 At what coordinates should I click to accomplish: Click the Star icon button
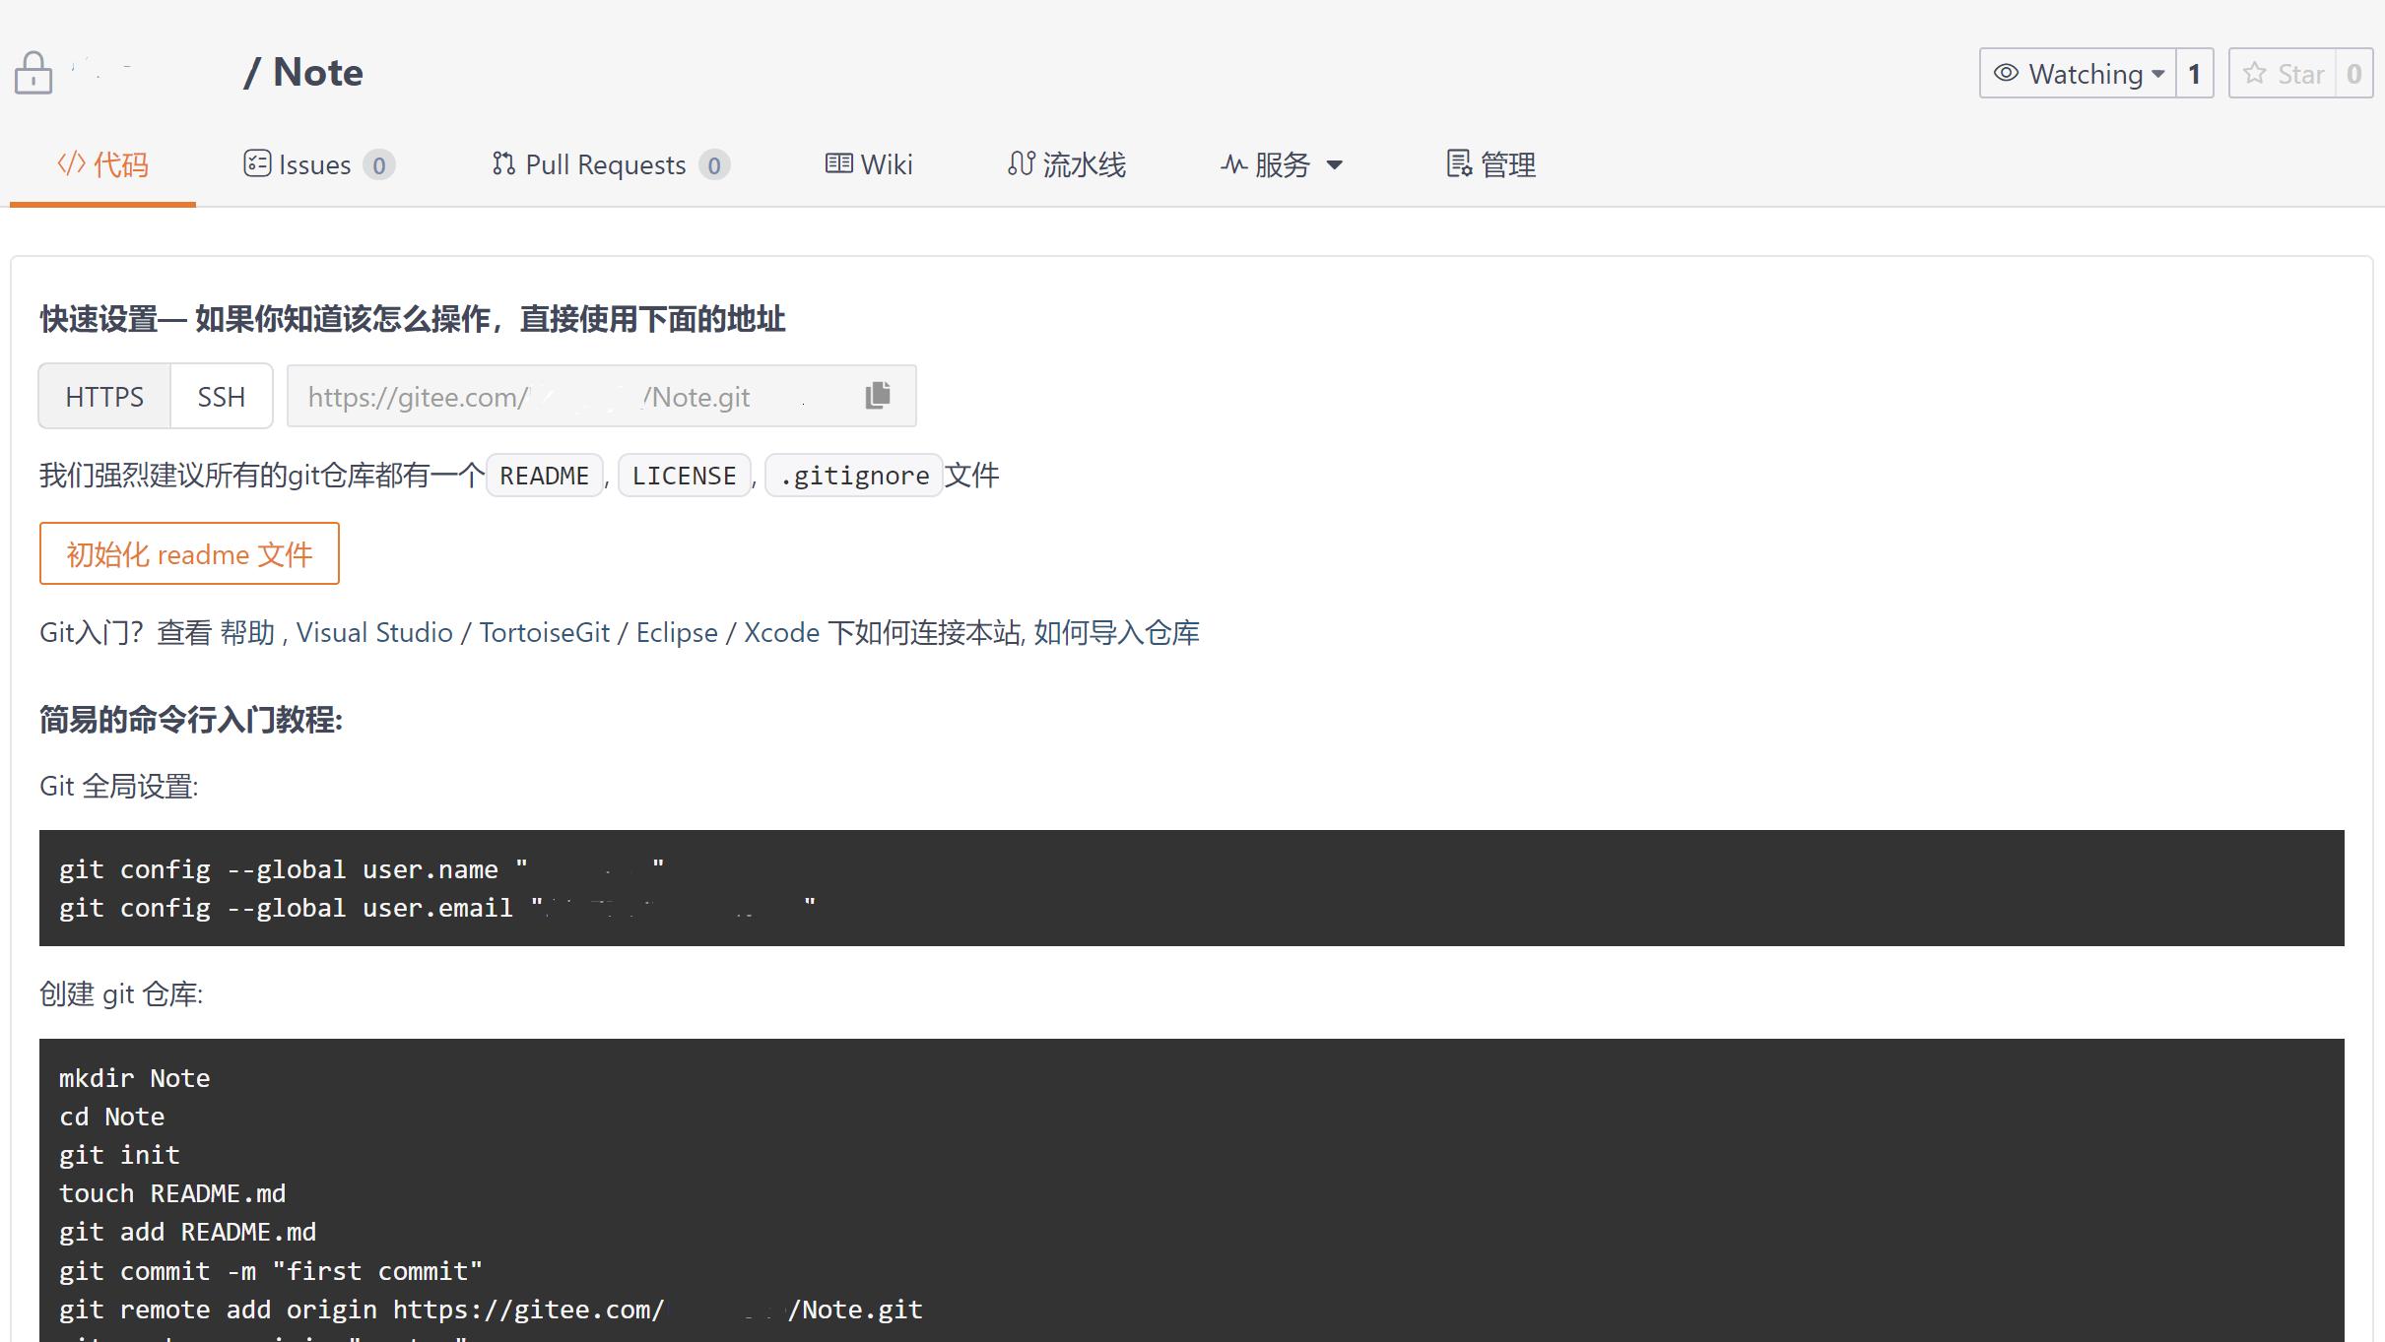click(x=2254, y=74)
